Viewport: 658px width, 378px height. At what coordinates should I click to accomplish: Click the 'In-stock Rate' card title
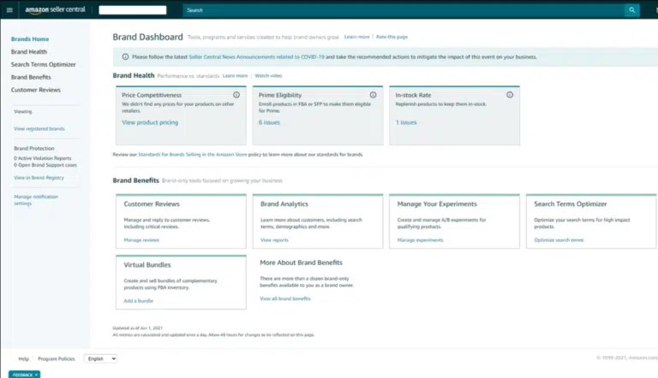pyautogui.click(x=413, y=95)
